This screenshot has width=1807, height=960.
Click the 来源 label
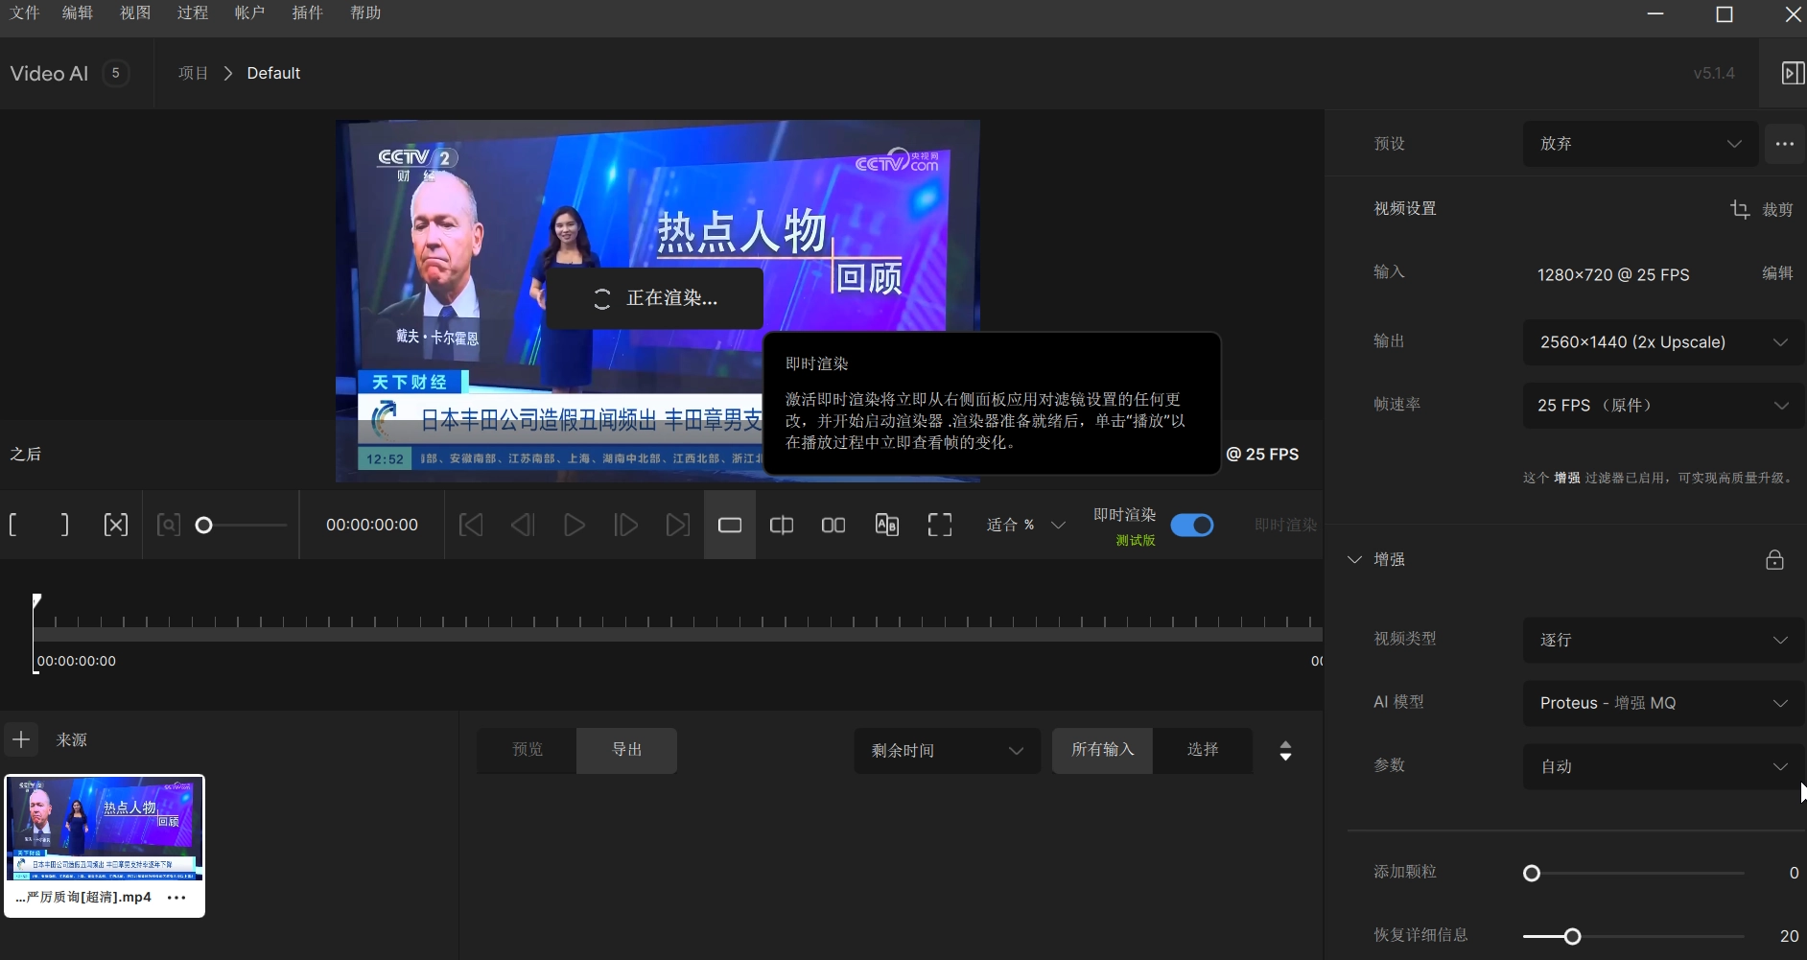[72, 739]
